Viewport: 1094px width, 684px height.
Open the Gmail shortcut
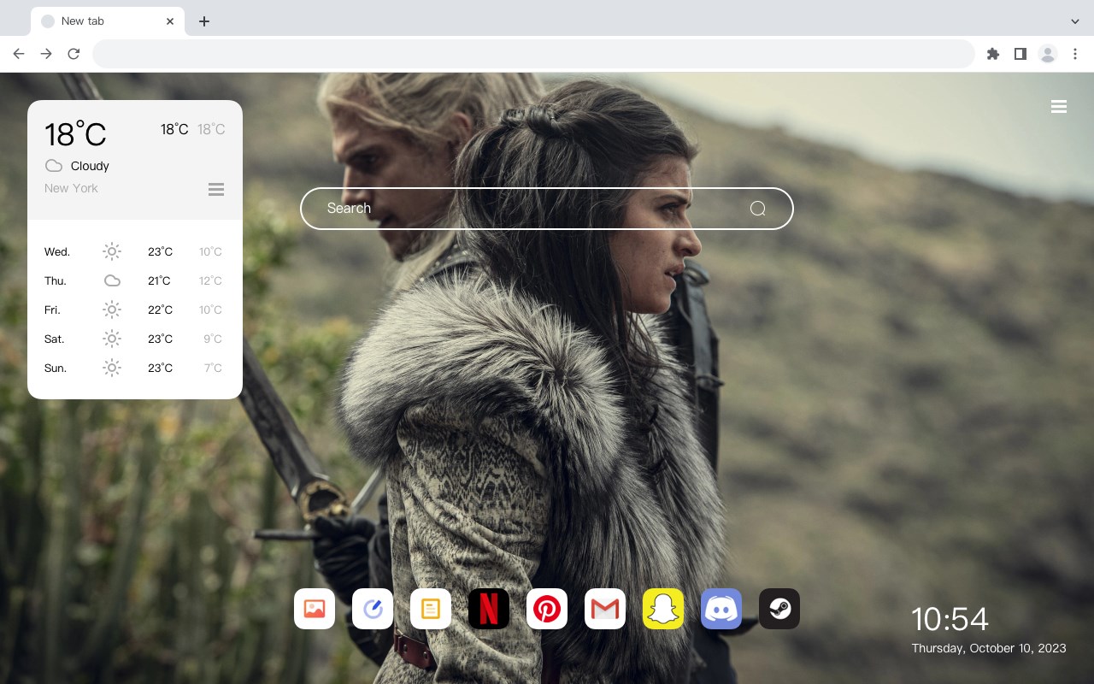[x=605, y=609]
